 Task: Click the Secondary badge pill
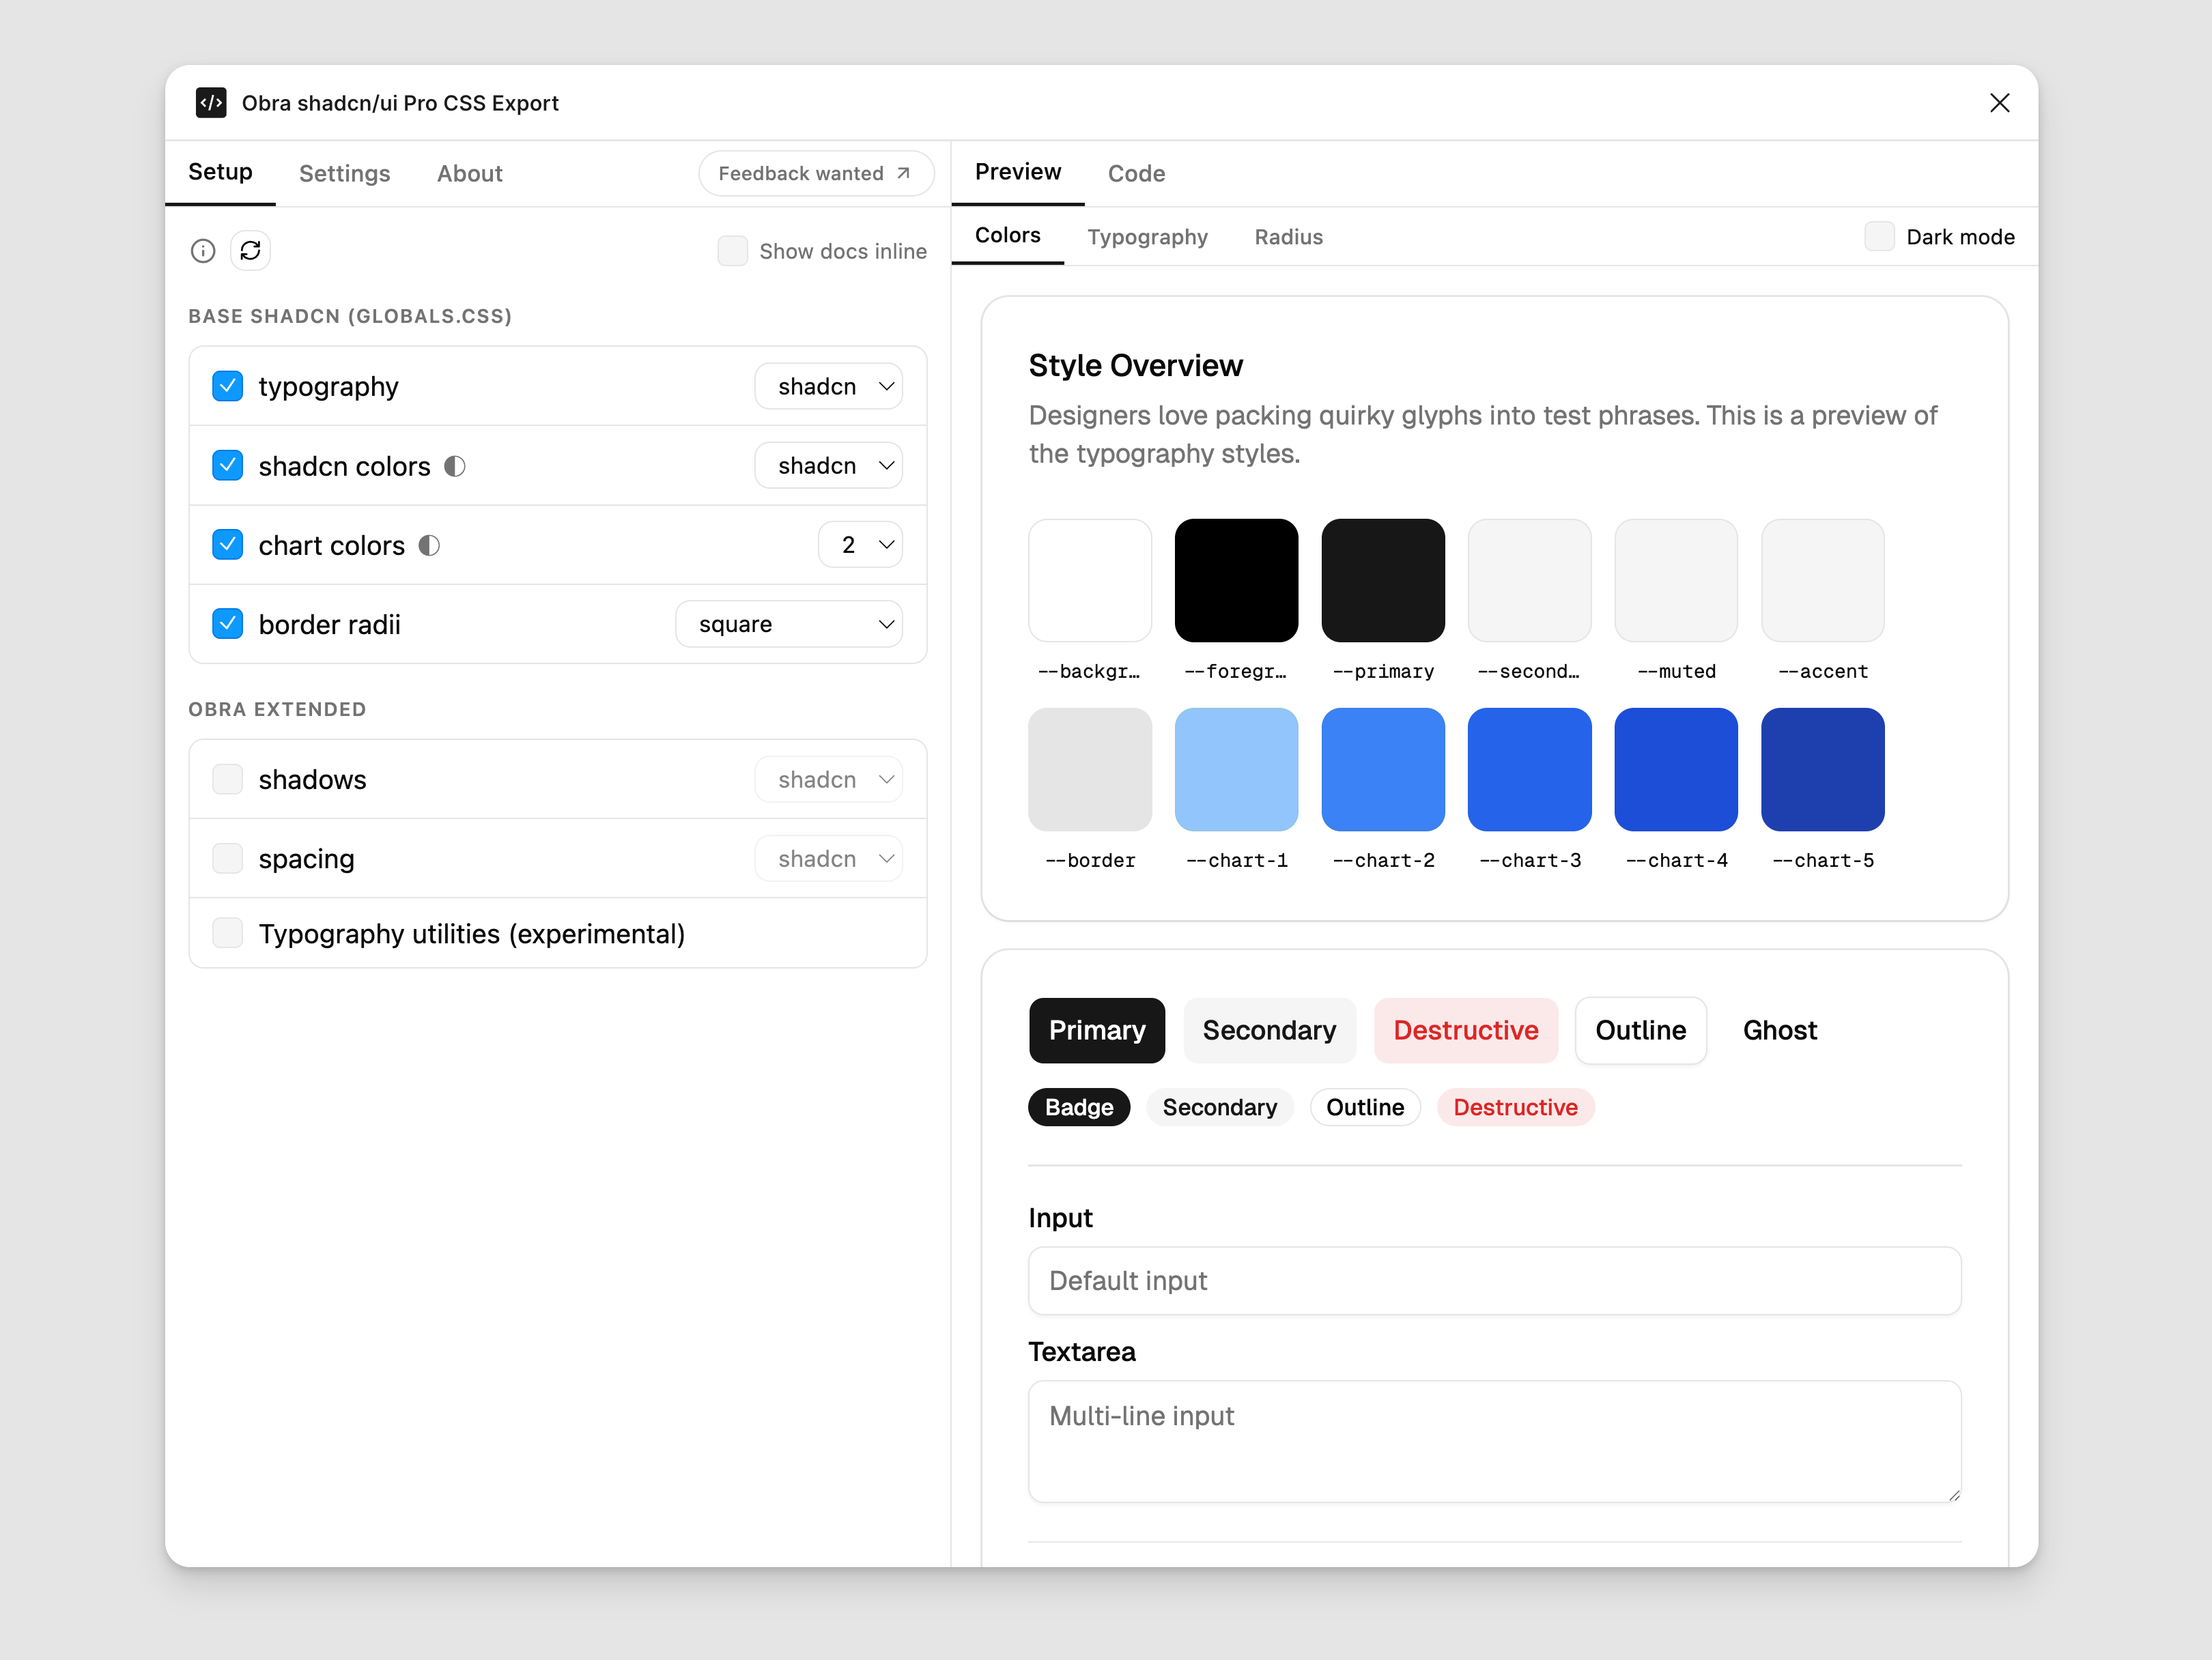1220,1107
